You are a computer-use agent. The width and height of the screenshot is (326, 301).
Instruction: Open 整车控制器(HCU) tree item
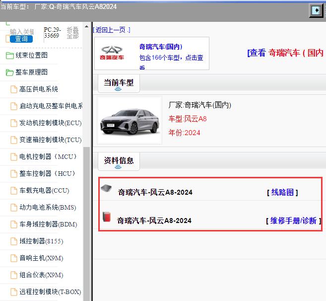(47, 173)
